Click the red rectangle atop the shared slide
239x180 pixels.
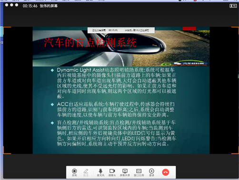pyautogui.click(x=189, y=28)
